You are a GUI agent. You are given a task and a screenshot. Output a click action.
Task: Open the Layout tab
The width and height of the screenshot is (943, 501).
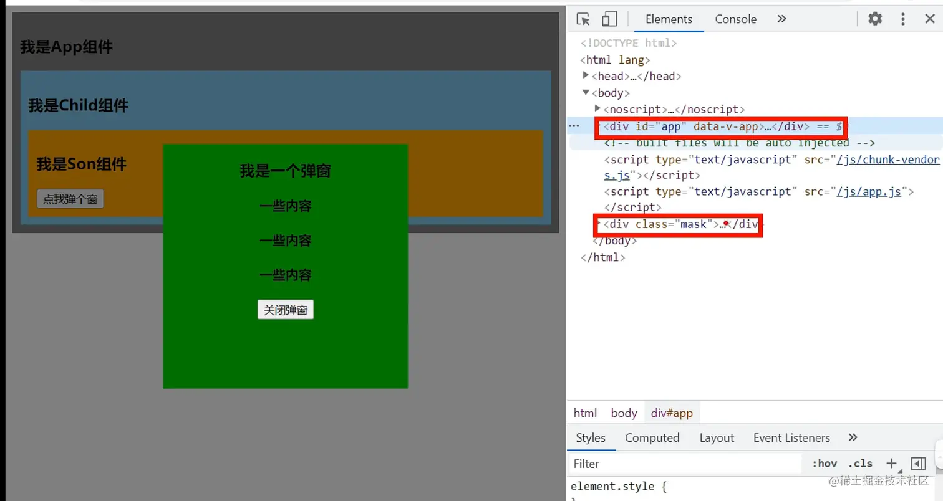(x=717, y=437)
